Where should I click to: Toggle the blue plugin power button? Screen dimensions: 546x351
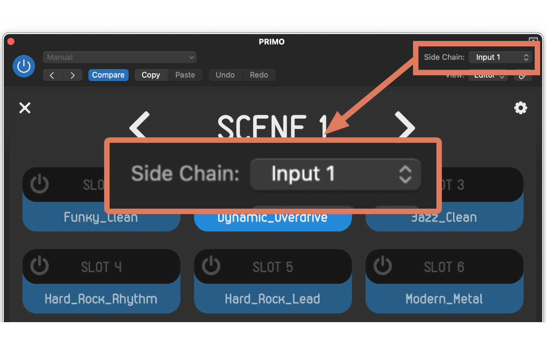pos(24,66)
